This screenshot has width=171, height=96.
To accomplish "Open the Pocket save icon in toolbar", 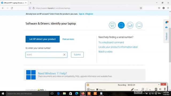I will tap(159, 8).
